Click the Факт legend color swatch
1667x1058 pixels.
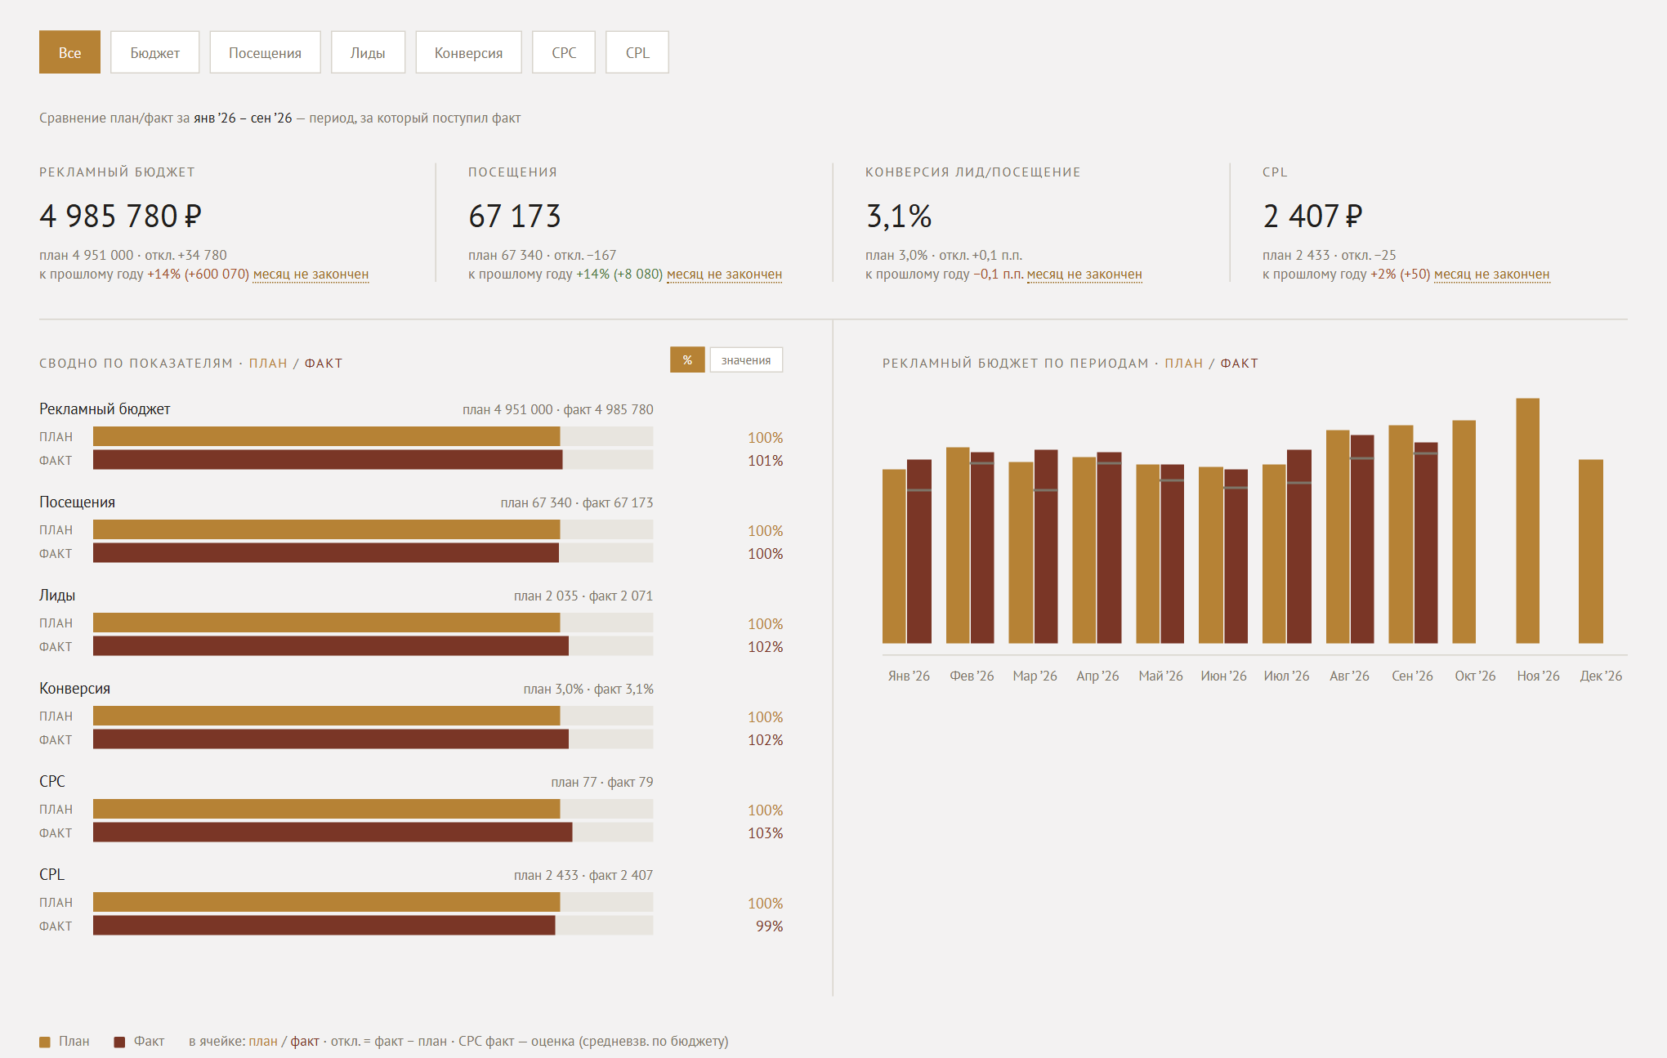tap(119, 1042)
